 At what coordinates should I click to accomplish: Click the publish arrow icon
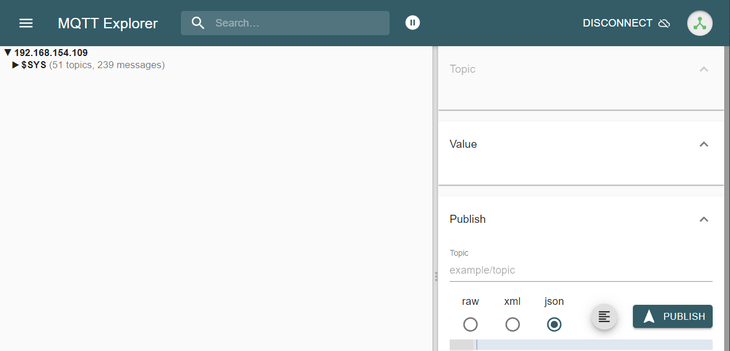[649, 316]
